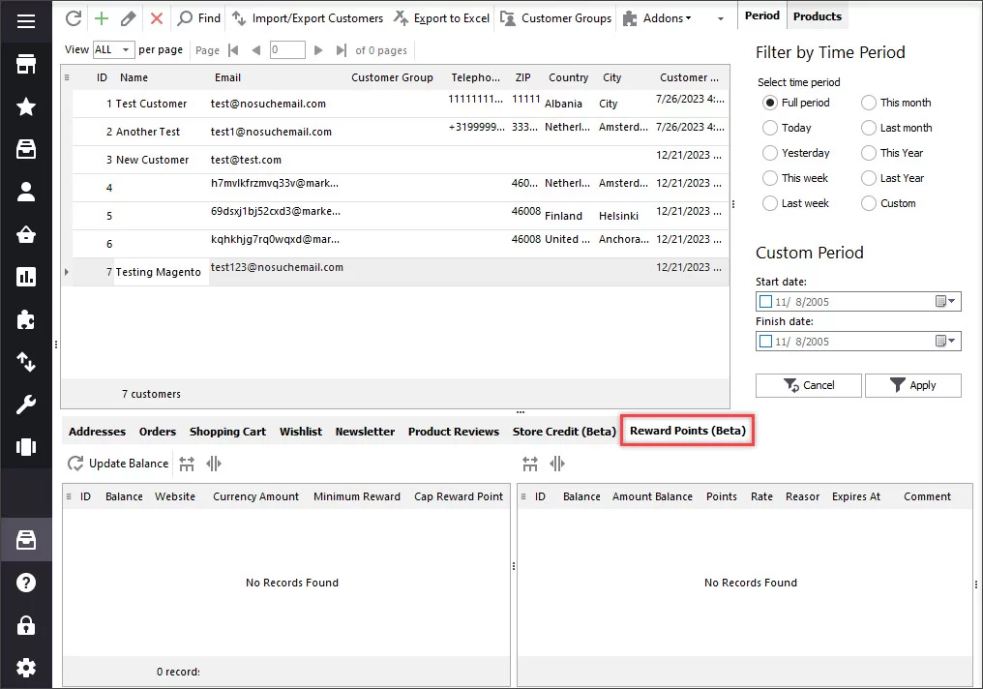
Task: Open settings gear icon in sidebar
Action: pos(26,668)
